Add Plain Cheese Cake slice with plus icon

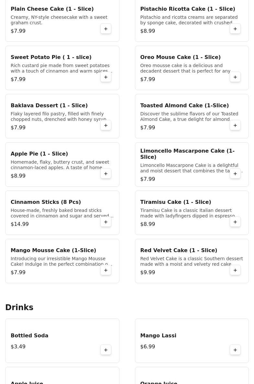point(105,29)
